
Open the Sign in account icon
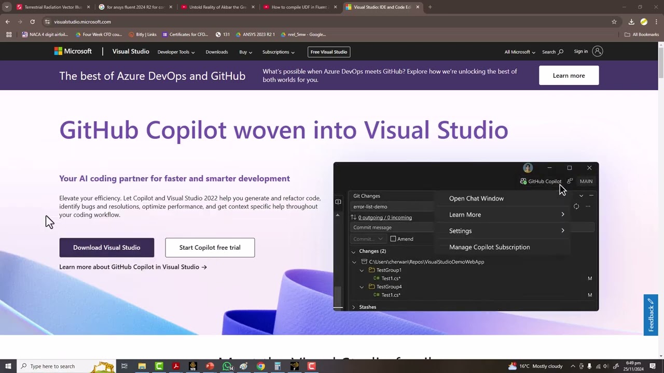(x=598, y=51)
